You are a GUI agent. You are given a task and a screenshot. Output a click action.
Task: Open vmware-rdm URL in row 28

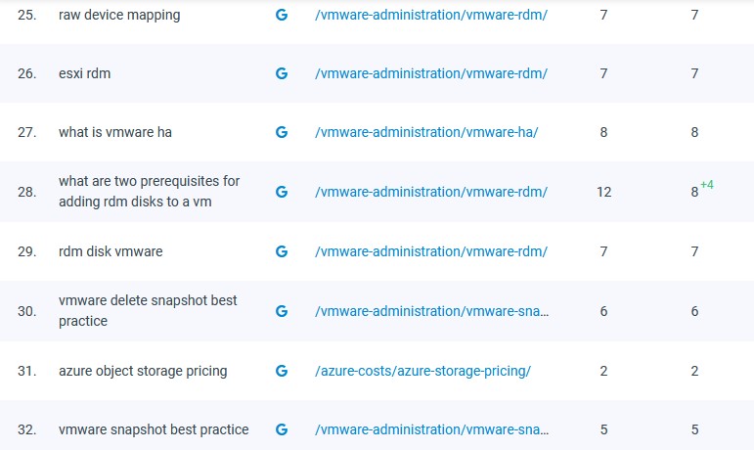430,192
